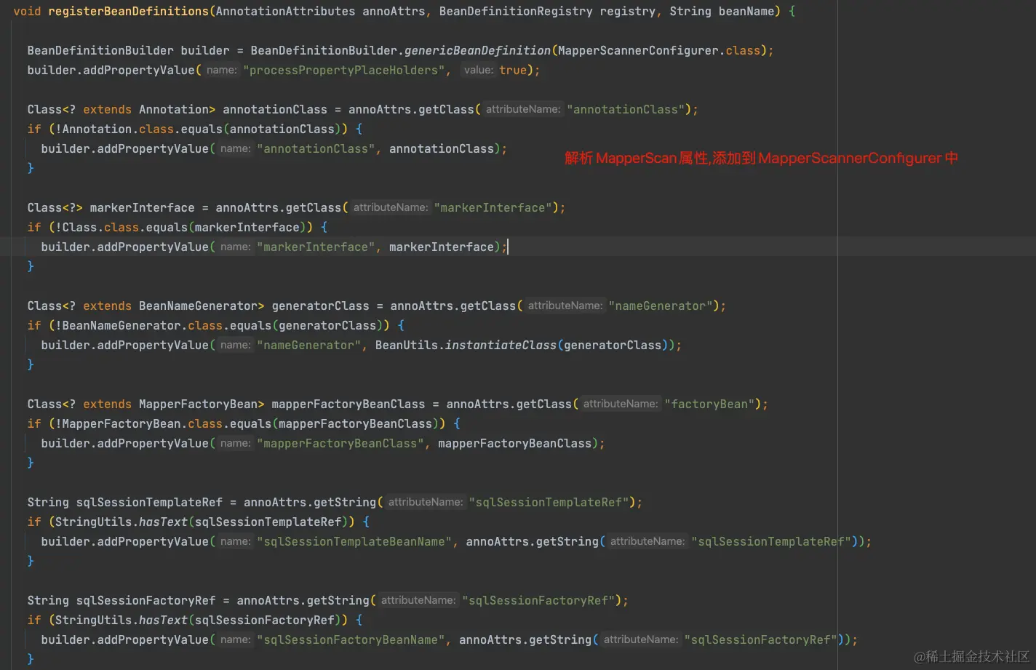1036x670 pixels.
Task: Click the "processPropertyPlaceHolders" string literal
Action: (344, 70)
